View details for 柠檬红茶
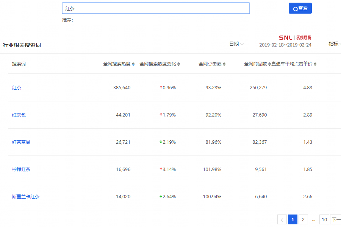341x227 pixels. [x=21, y=169]
